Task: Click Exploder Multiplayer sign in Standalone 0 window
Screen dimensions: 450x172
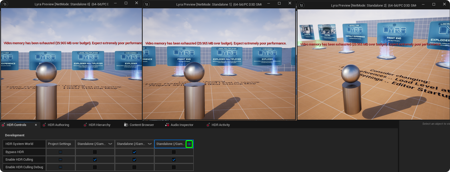Action: (x=88, y=60)
